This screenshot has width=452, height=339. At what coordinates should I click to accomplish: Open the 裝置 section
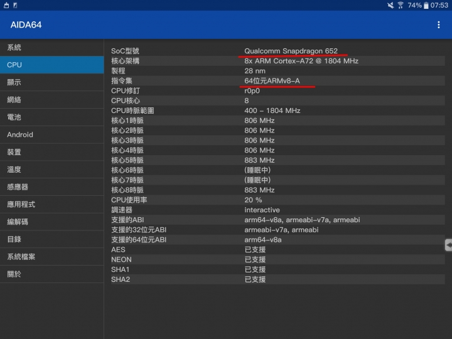[x=52, y=152]
